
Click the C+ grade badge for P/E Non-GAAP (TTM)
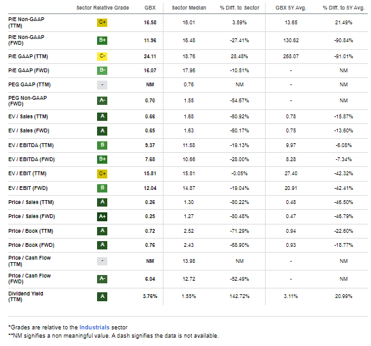click(102, 22)
